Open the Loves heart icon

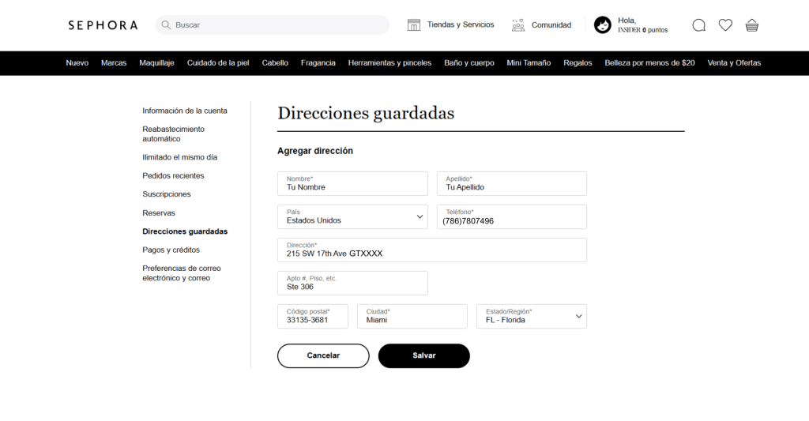tap(725, 24)
